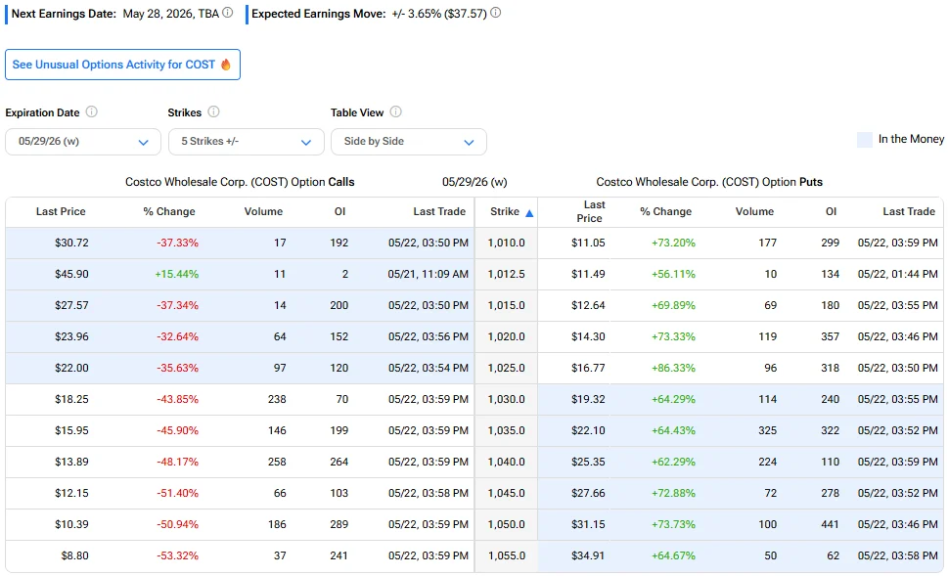948x576 pixels.
Task: Click the $34.91 put last price
Action: 588,556
